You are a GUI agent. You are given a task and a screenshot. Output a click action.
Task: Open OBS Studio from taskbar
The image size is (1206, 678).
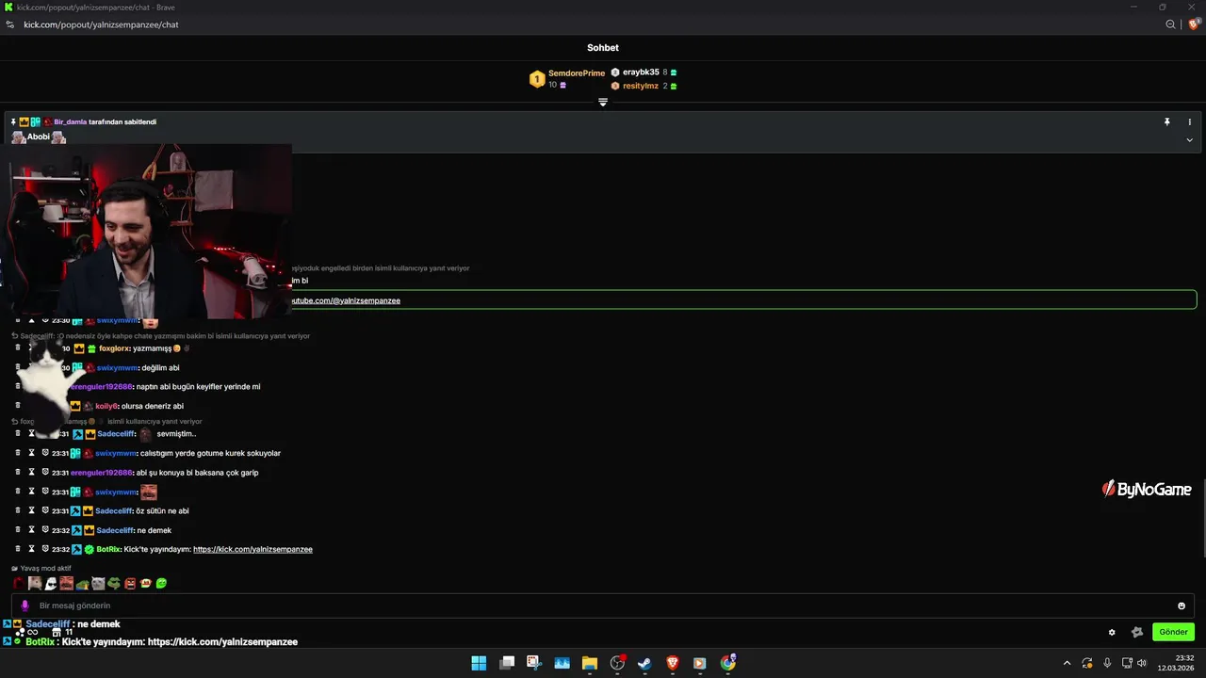(617, 663)
